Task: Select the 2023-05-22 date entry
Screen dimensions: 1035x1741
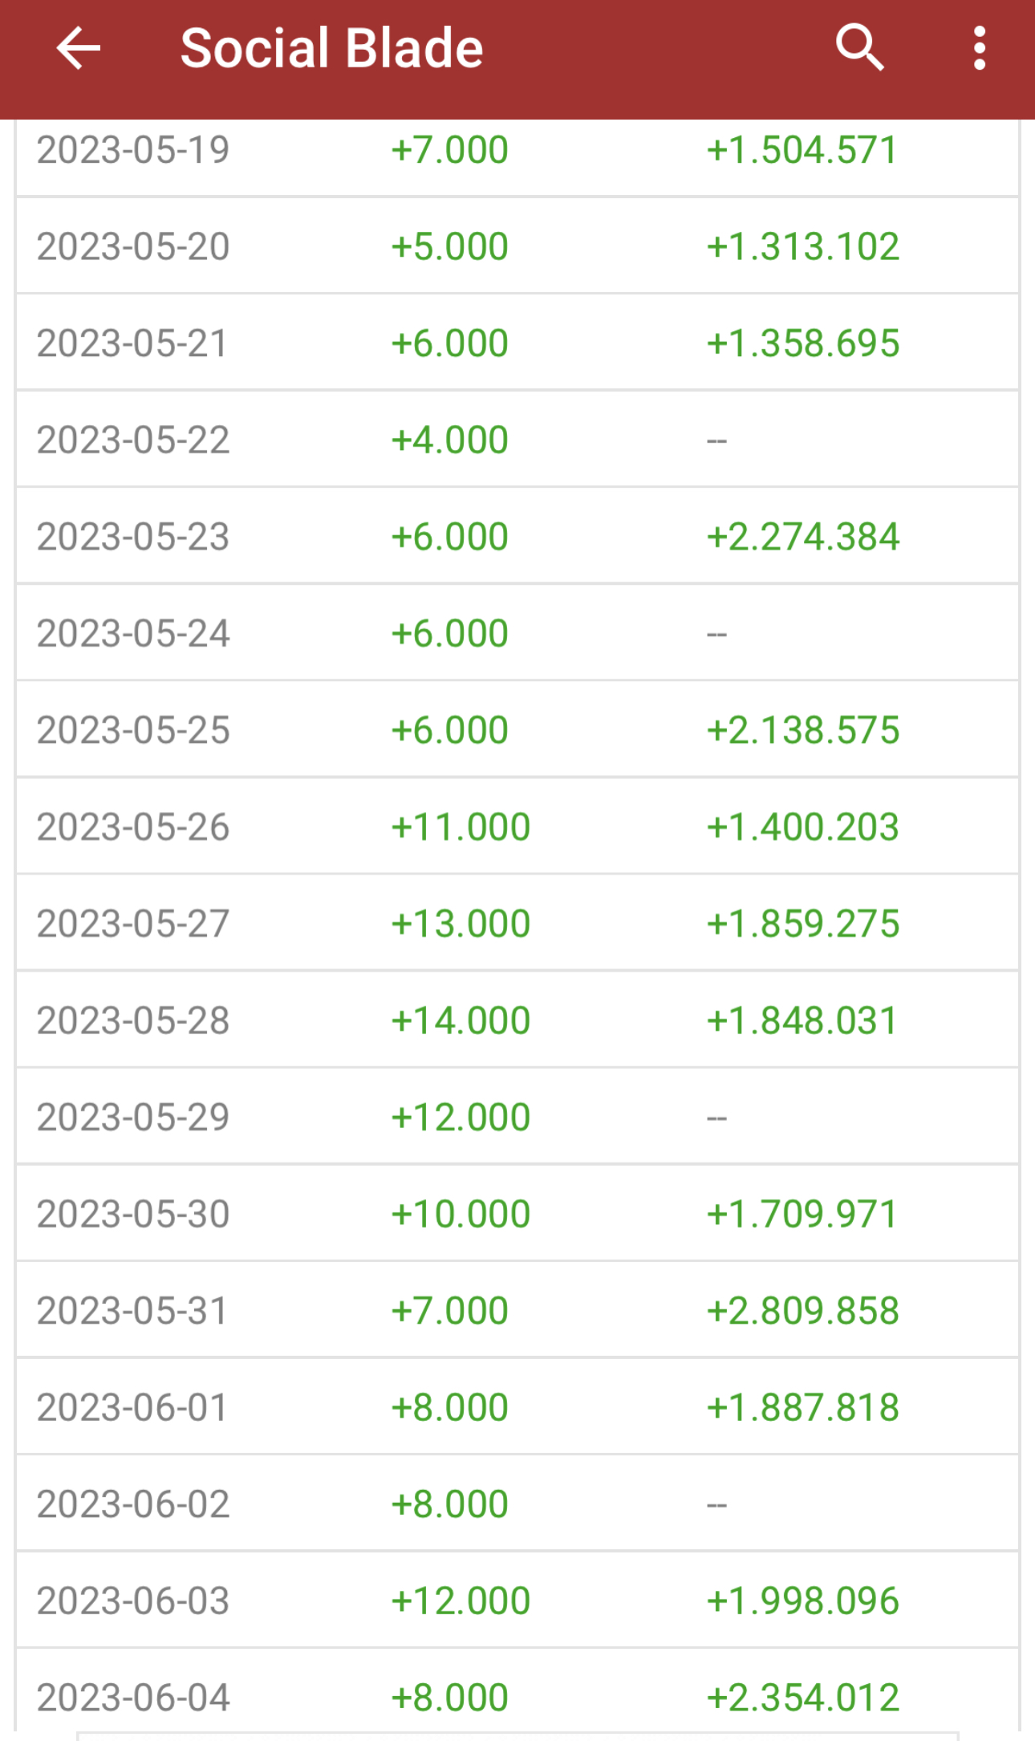Action: 133,440
